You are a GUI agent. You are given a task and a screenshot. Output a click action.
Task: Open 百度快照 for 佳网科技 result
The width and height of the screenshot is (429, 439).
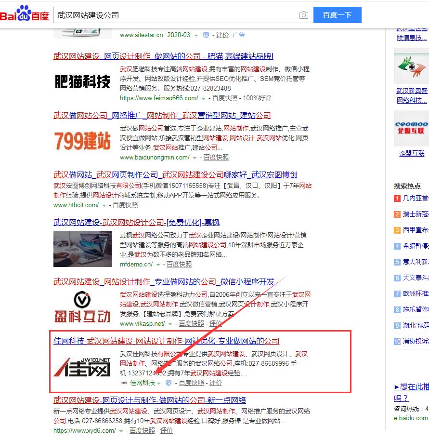click(x=191, y=383)
